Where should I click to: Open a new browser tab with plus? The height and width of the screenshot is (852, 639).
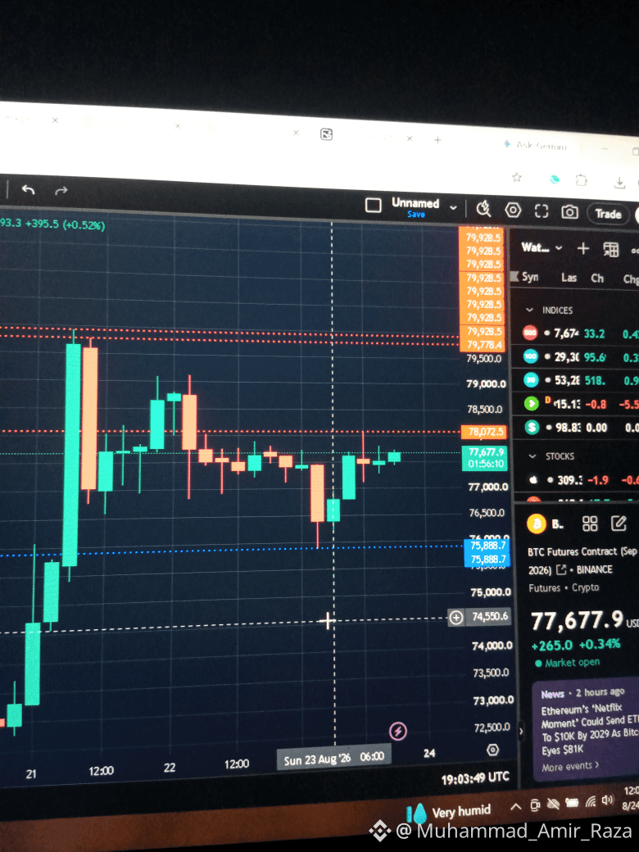pos(437,140)
